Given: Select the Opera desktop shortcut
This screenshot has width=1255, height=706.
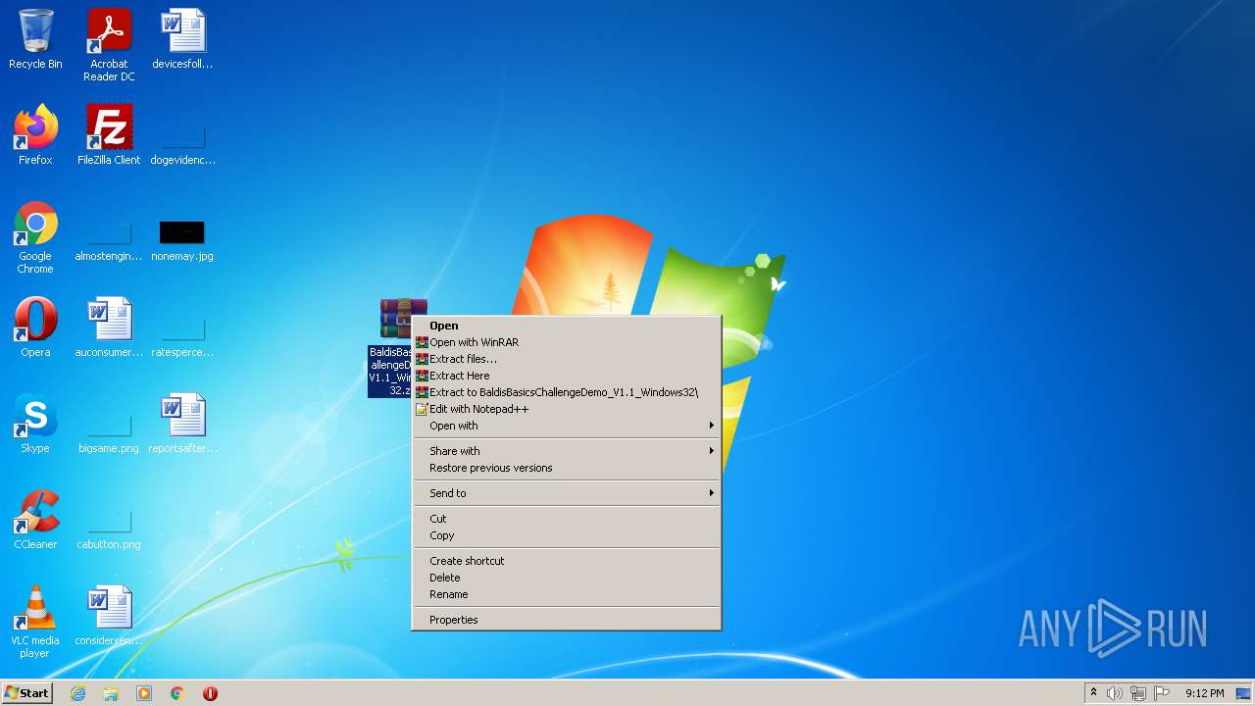Looking at the screenshot, I should point(35,328).
